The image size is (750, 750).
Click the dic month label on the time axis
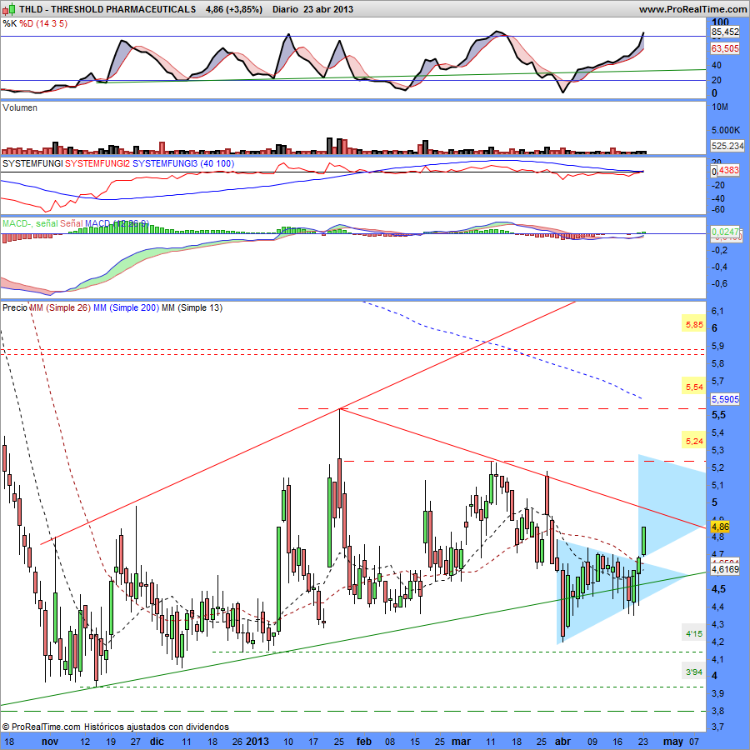[157, 742]
